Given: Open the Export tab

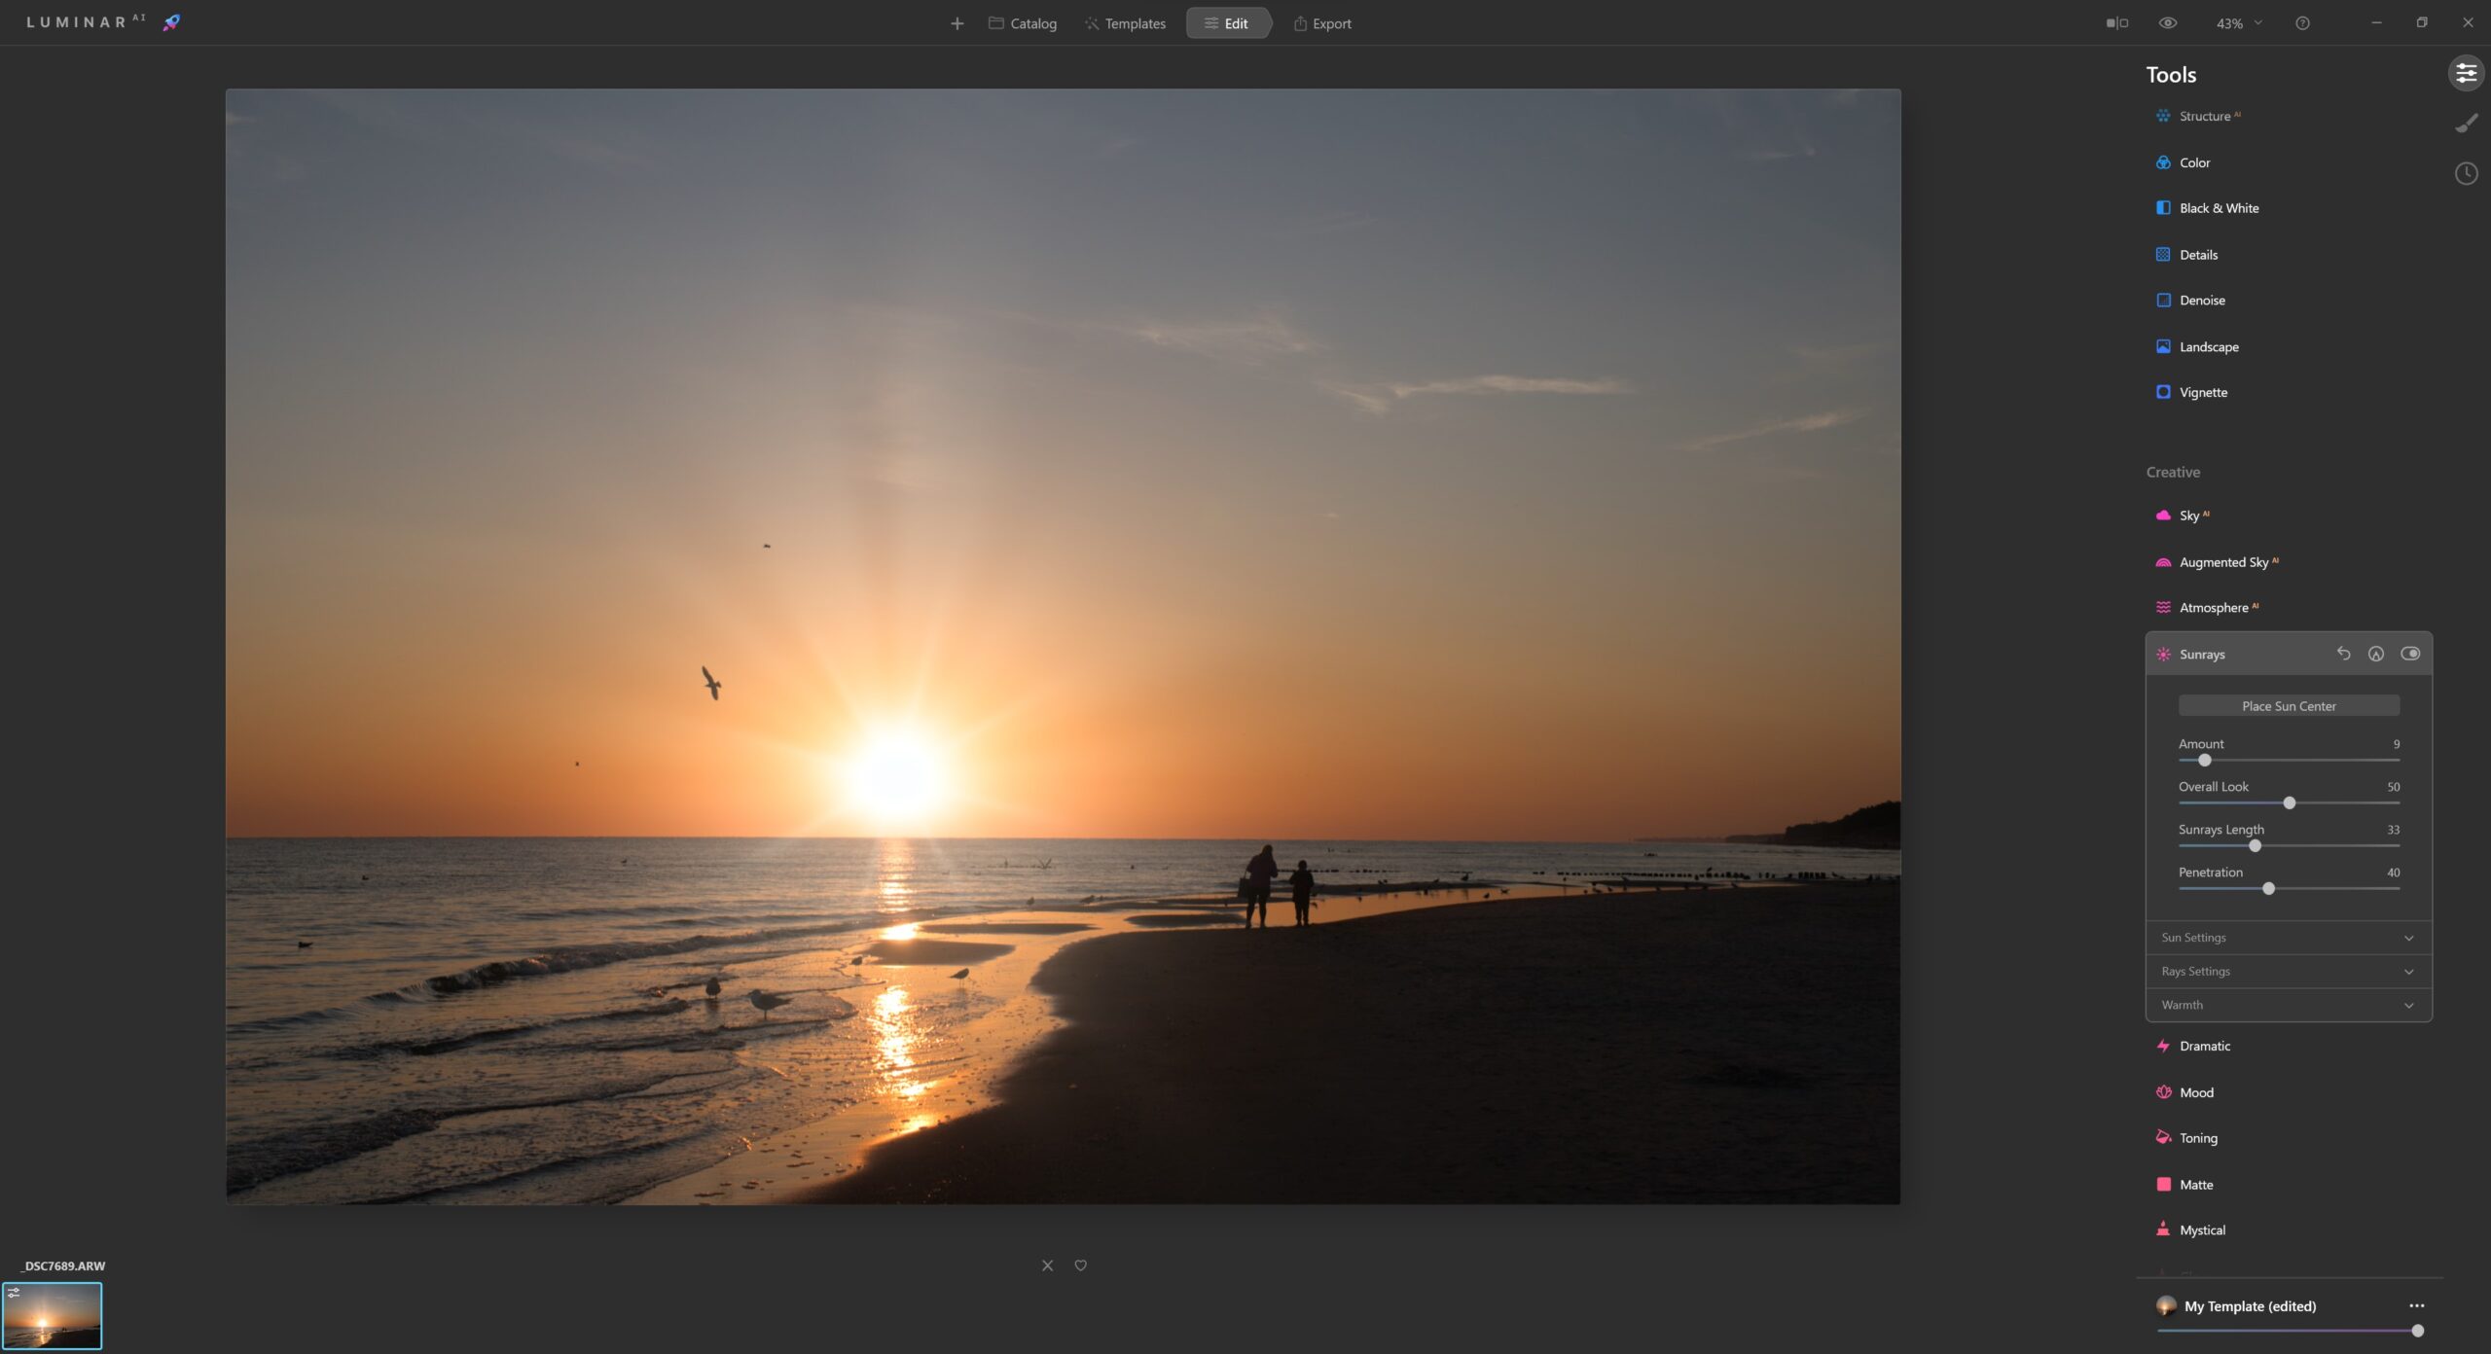Looking at the screenshot, I should click(x=1322, y=23).
